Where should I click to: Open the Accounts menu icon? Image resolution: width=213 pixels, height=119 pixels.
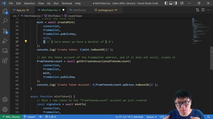(5, 99)
